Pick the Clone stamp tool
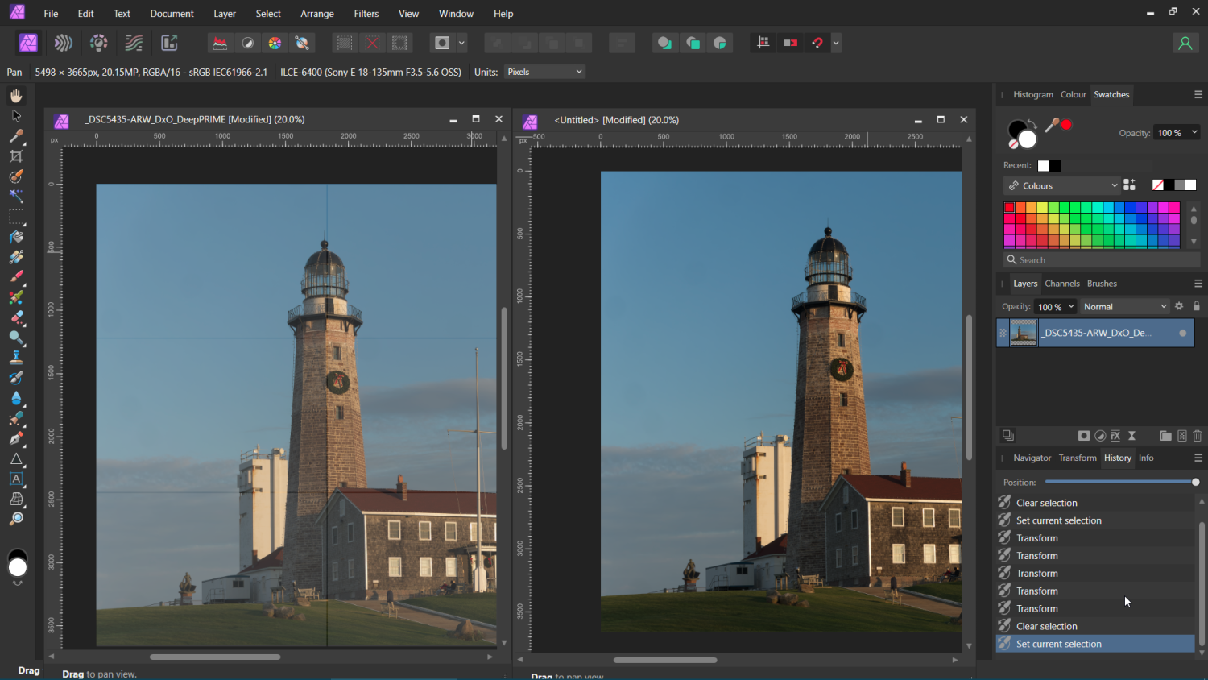 coord(16,358)
